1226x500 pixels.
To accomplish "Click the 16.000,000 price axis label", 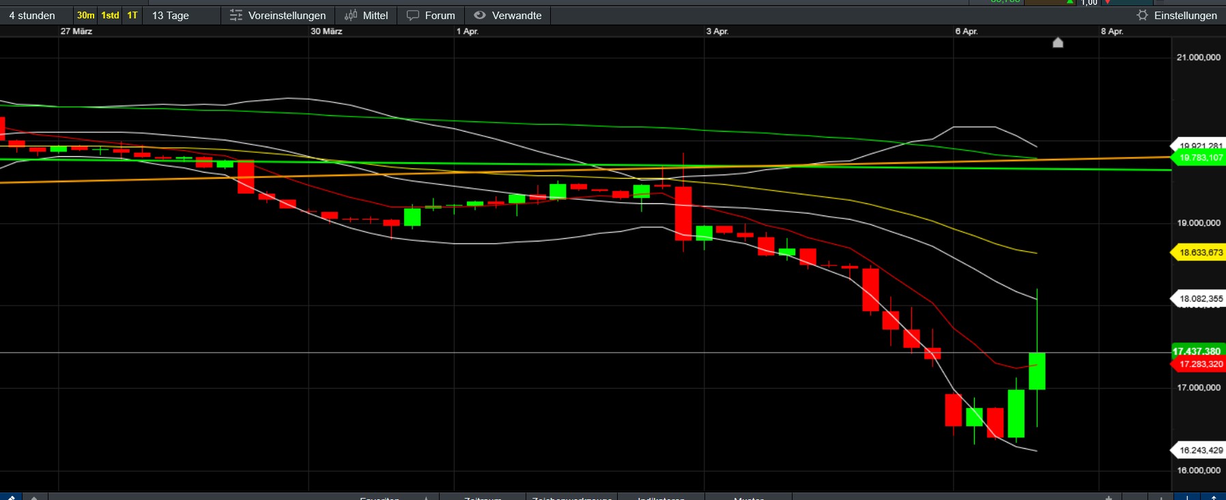I will pos(1199,471).
